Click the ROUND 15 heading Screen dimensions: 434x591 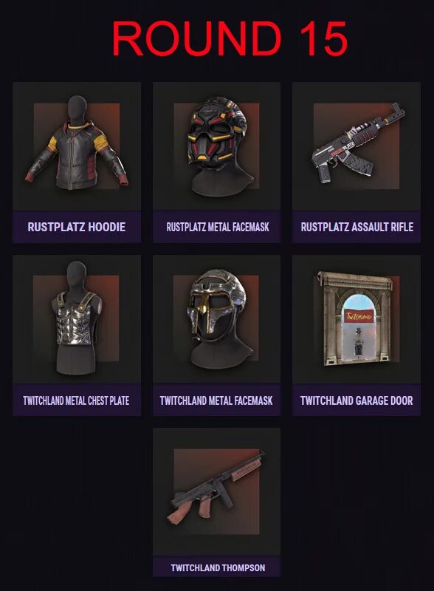point(230,38)
